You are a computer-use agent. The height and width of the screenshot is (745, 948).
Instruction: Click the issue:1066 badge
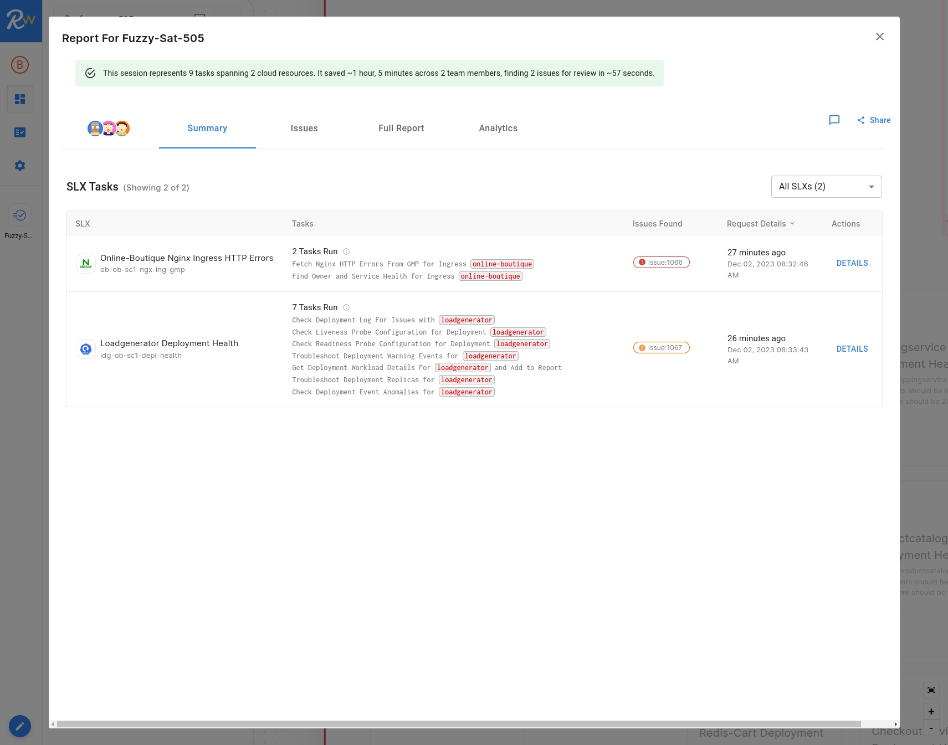(x=661, y=263)
